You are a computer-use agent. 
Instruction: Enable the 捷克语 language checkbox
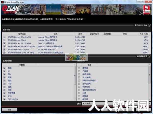tap(79, 68)
